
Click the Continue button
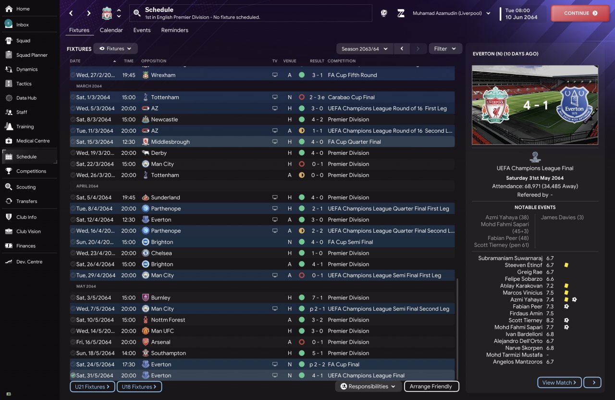(580, 13)
